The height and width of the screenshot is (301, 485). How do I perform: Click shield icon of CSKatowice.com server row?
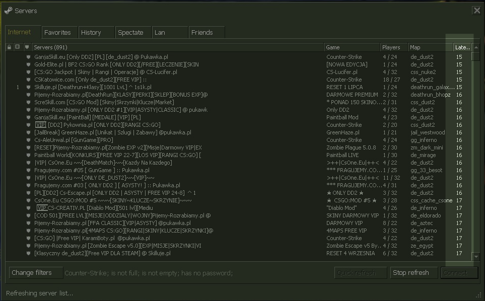pos(29,80)
